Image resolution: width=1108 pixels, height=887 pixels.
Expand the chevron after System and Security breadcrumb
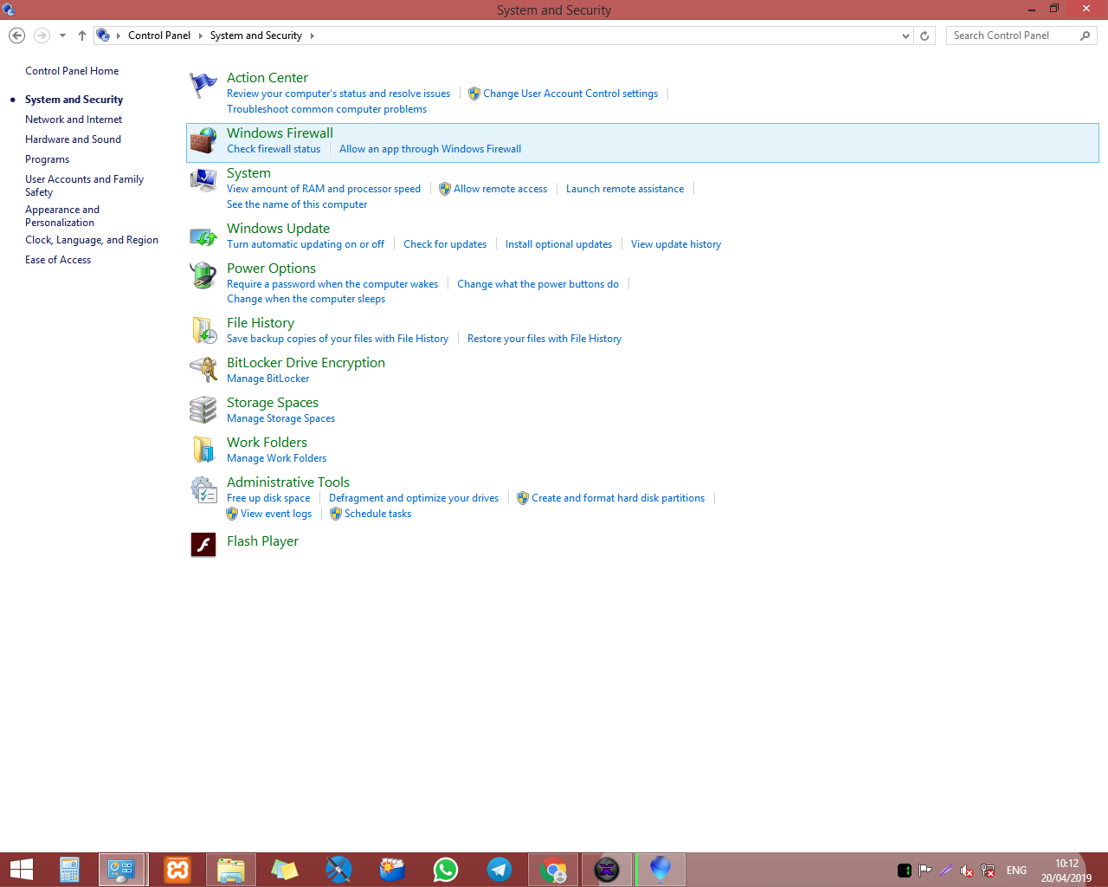312,36
